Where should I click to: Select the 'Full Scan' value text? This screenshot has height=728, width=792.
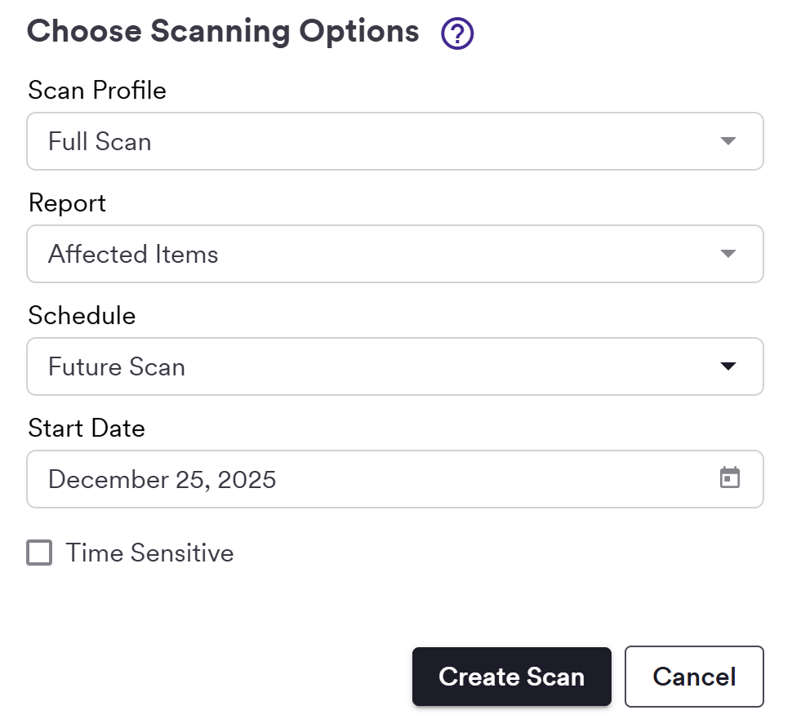point(100,142)
